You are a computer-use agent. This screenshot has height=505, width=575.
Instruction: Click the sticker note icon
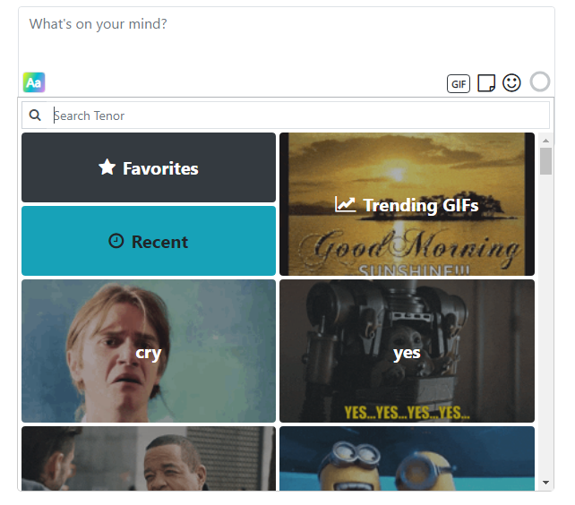point(486,83)
